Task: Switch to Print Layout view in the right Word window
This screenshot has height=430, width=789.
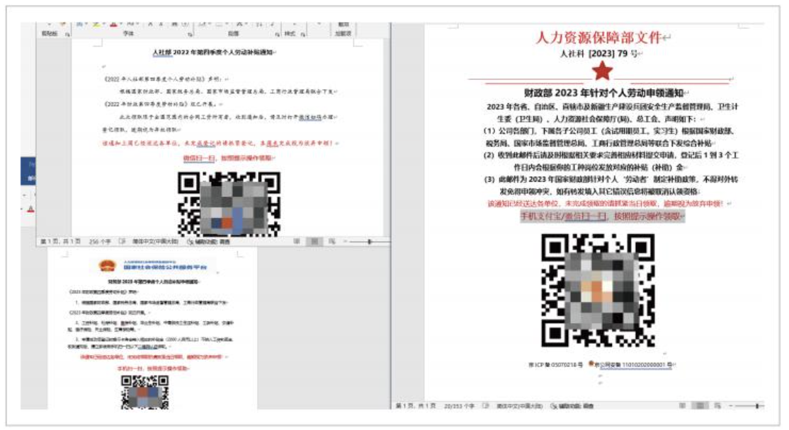Action: pos(700,406)
